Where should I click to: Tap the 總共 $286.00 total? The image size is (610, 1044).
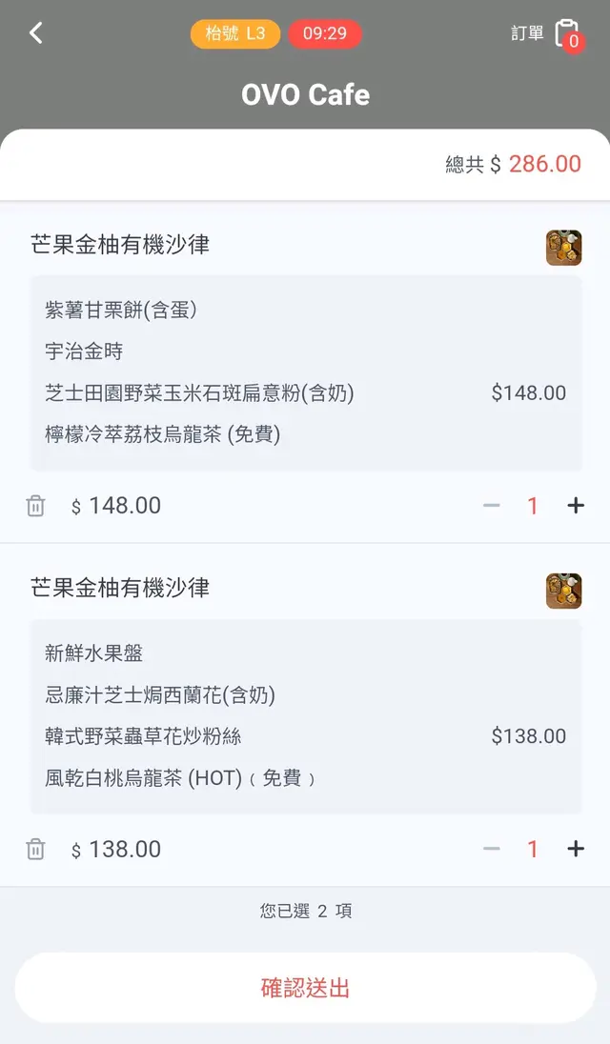click(513, 164)
